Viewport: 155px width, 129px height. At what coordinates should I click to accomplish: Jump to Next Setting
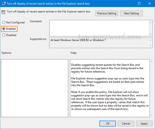pyautogui.click(x=131, y=13)
